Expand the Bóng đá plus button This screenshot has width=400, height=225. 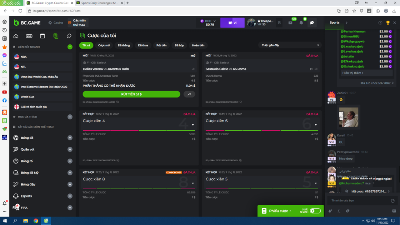pos(70,138)
